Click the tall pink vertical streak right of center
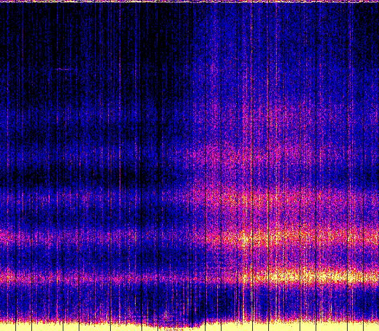Screen dimensions: 379x331 point(245,118)
